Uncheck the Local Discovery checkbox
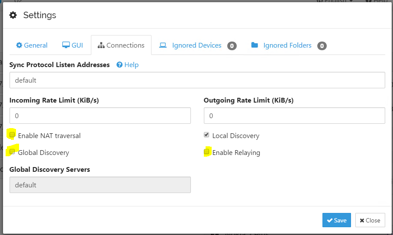The height and width of the screenshot is (235, 393). tap(206, 135)
